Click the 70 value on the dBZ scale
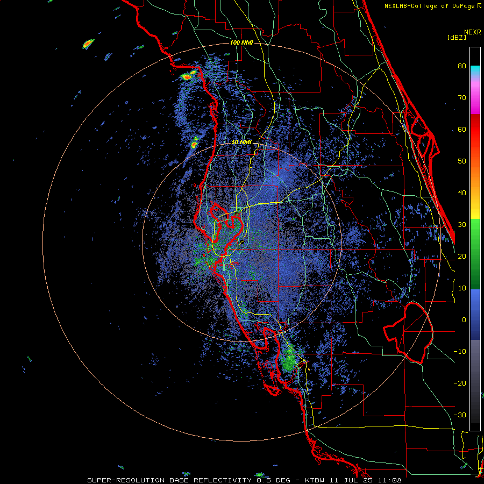The width and height of the screenshot is (484, 484). (462, 98)
